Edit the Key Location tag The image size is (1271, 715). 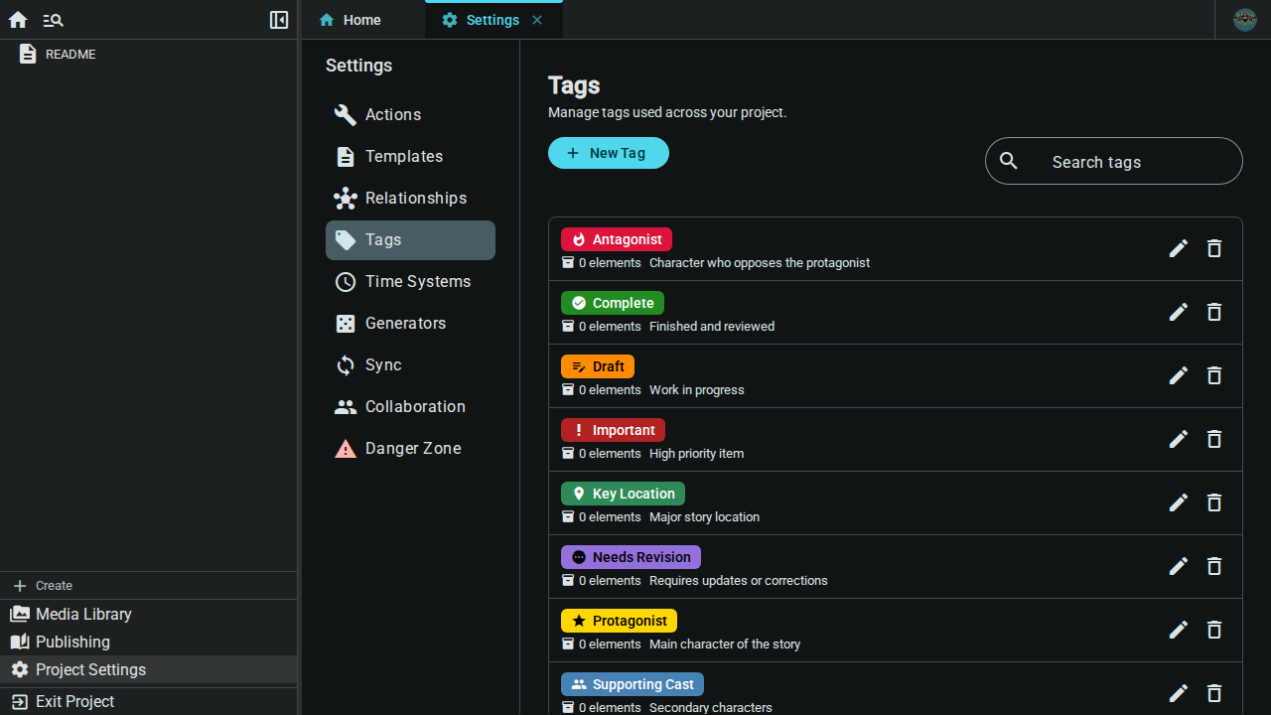[1179, 502]
